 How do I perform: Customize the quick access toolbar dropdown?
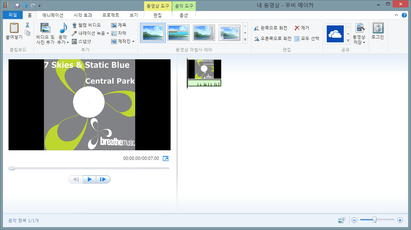[x=39, y=6]
